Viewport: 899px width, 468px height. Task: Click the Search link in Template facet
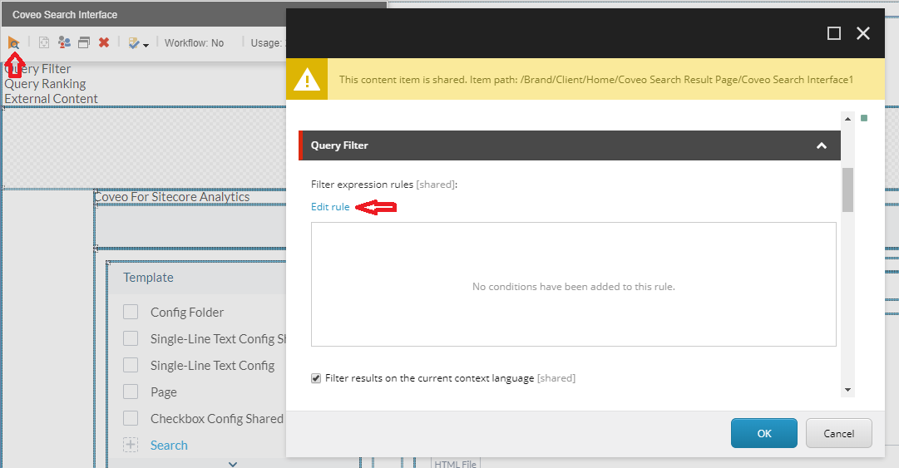tap(169, 445)
